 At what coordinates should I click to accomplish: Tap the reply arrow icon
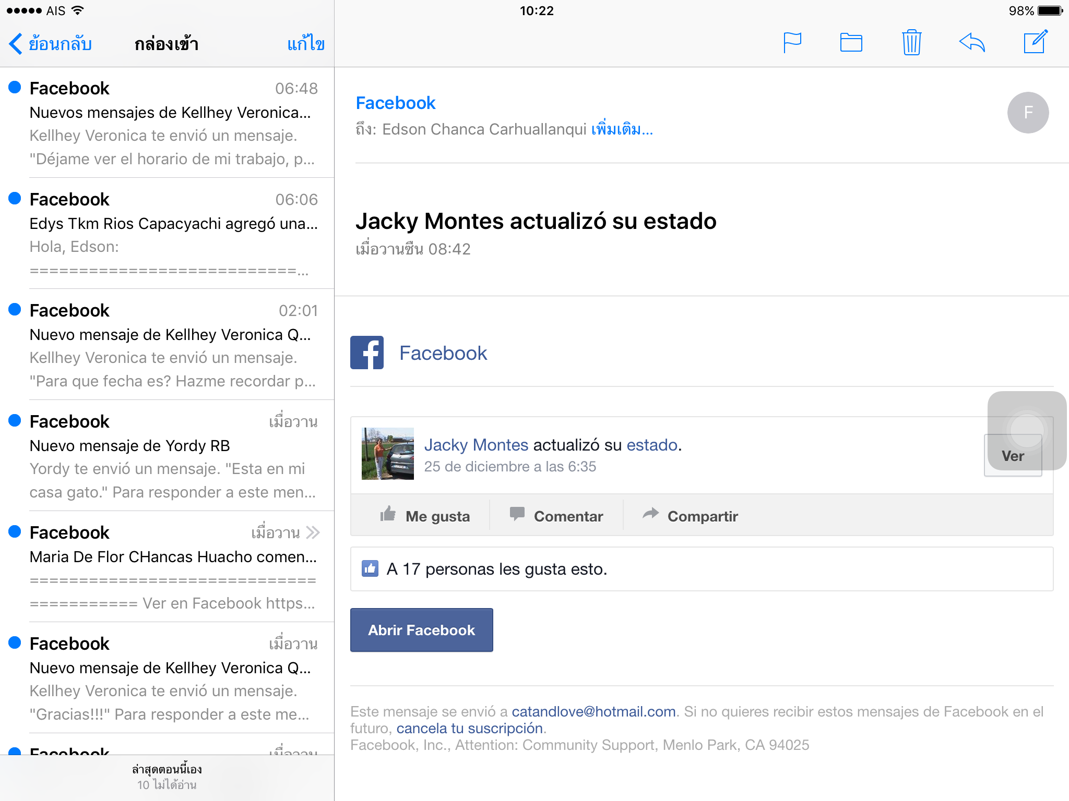click(972, 43)
